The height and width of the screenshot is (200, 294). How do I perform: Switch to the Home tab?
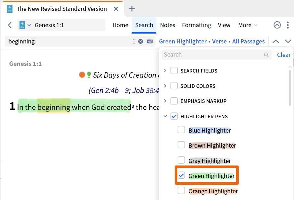pos(120,25)
